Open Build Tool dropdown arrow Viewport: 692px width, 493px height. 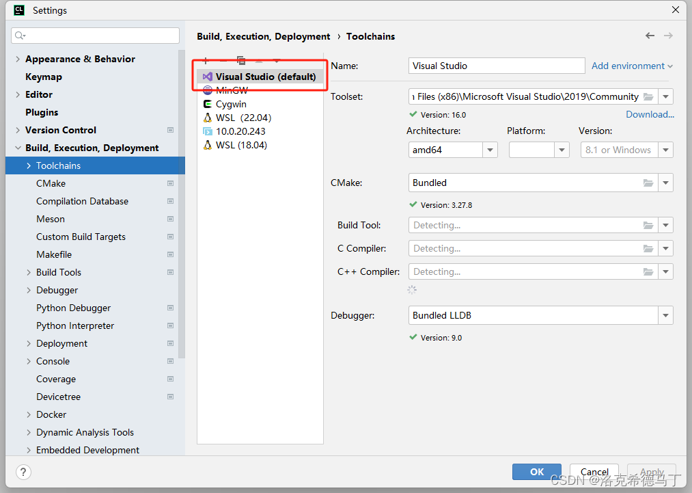coord(665,225)
